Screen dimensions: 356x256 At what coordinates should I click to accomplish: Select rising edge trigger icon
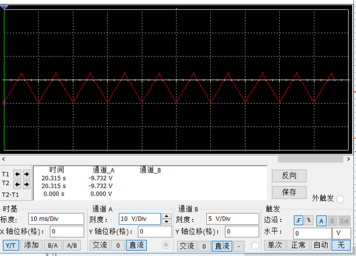298,221
